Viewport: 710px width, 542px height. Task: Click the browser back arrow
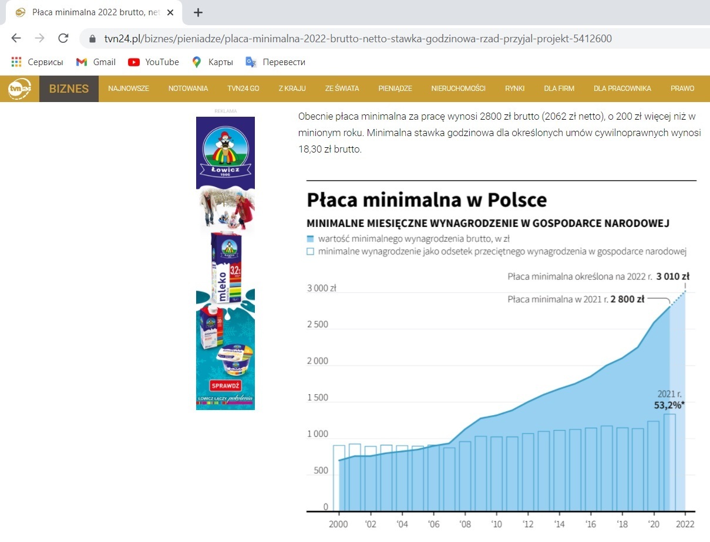point(16,39)
